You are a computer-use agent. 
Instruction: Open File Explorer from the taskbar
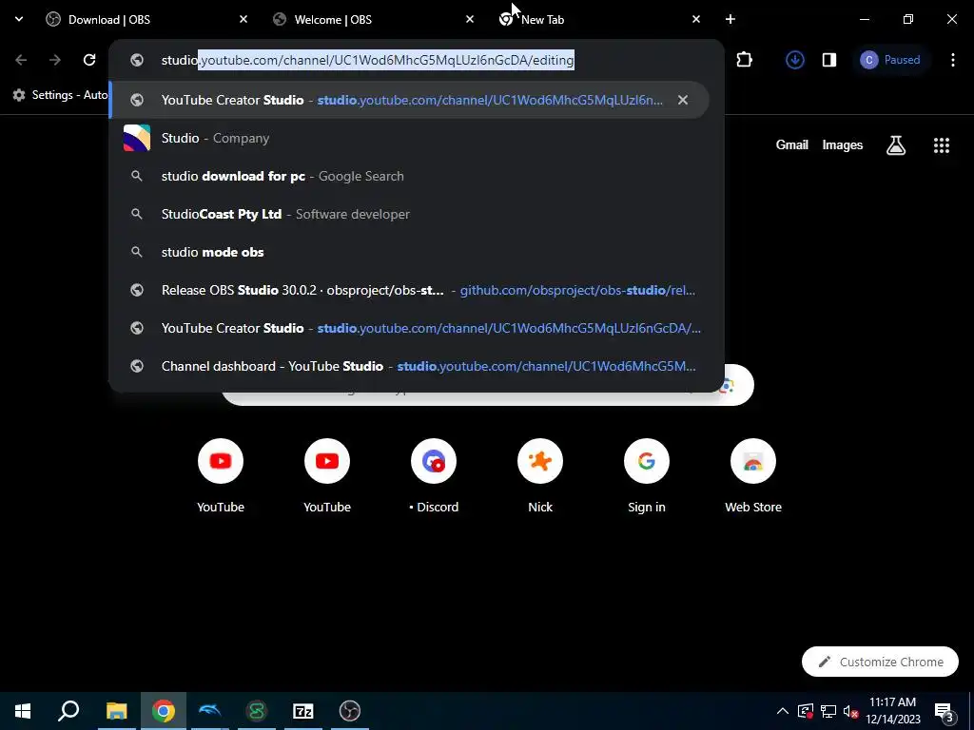116,711
